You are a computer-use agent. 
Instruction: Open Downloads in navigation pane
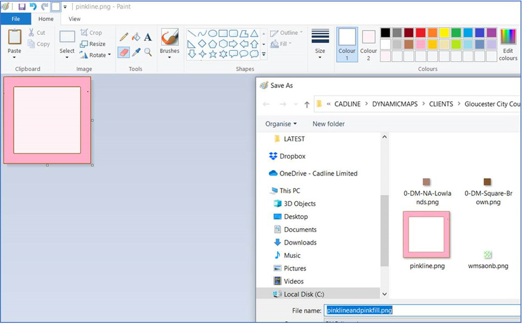coord(295,243)
